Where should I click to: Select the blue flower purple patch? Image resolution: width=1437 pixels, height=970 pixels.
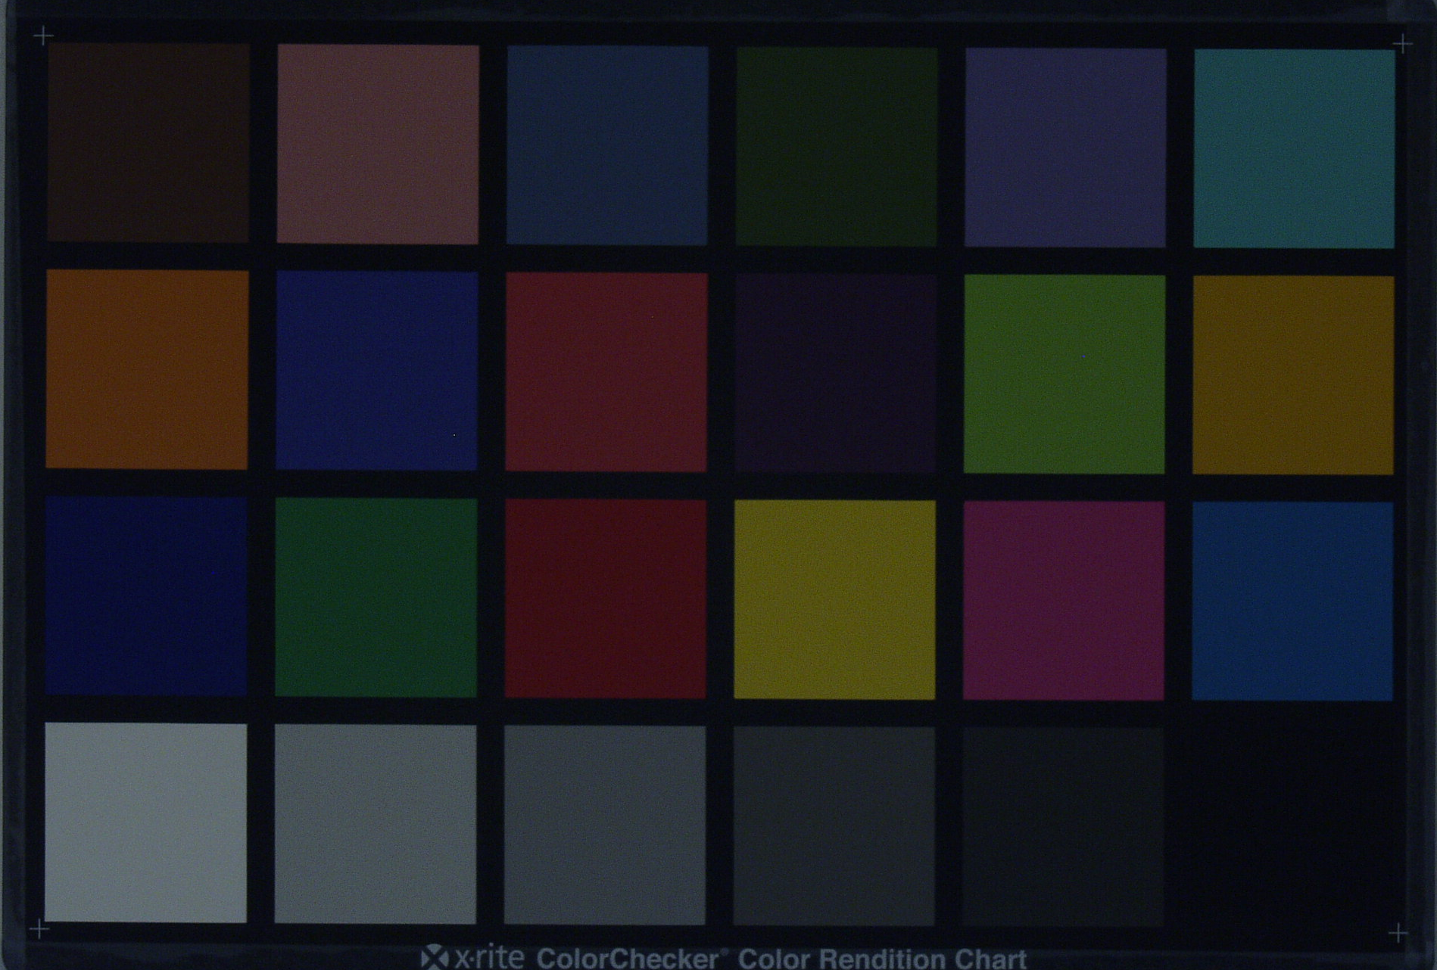coord(1065,148)
